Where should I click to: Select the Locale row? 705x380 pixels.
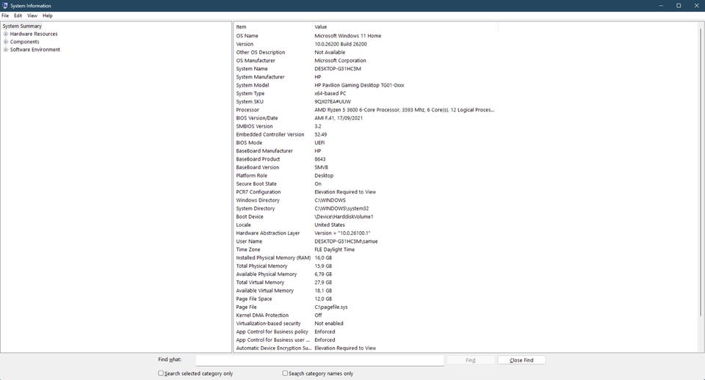(x=366, y=225)
